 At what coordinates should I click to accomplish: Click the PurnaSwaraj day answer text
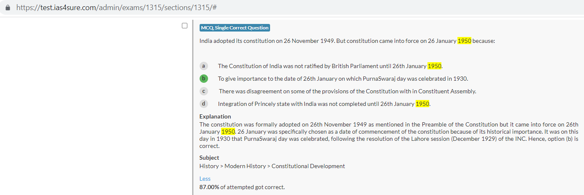coord(343,79)
